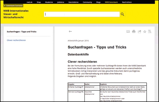
Task: Click the NWB Internationales Steuer- und Wirtschaftsrecht title
Action: [x=16, y=15]
